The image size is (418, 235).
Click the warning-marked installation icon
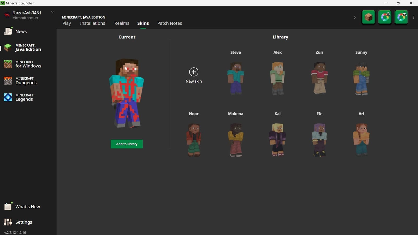[x=385, y=17]
